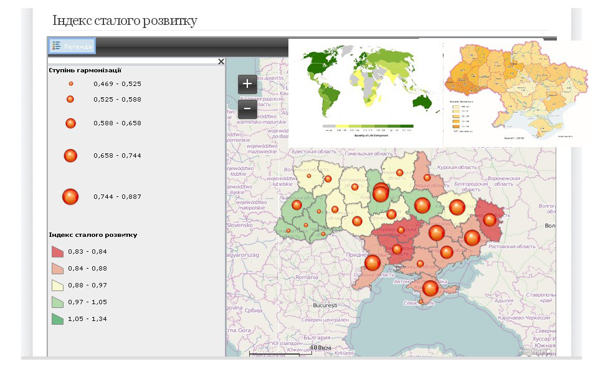Click the light green 0,97 - 1,05 swatch
The image size is (598, 374).
tap(58, 302)
